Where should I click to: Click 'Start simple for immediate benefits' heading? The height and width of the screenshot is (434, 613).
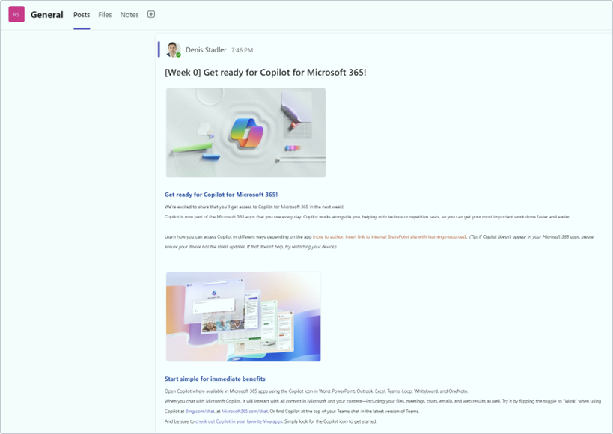coord(215,379)
